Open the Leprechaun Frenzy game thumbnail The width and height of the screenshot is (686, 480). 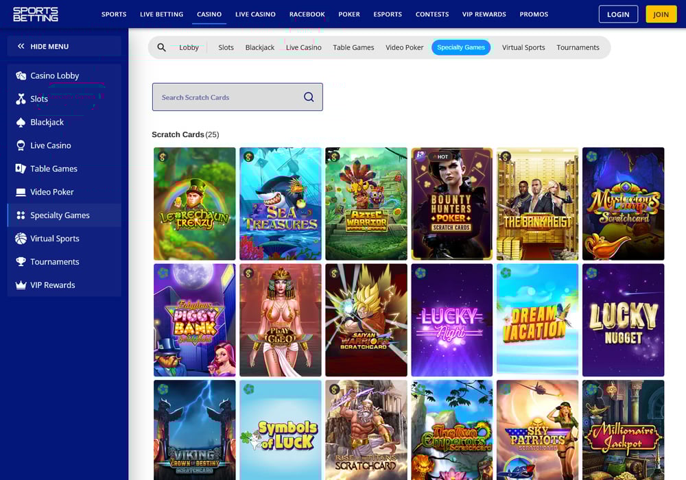tap(195, 204)
